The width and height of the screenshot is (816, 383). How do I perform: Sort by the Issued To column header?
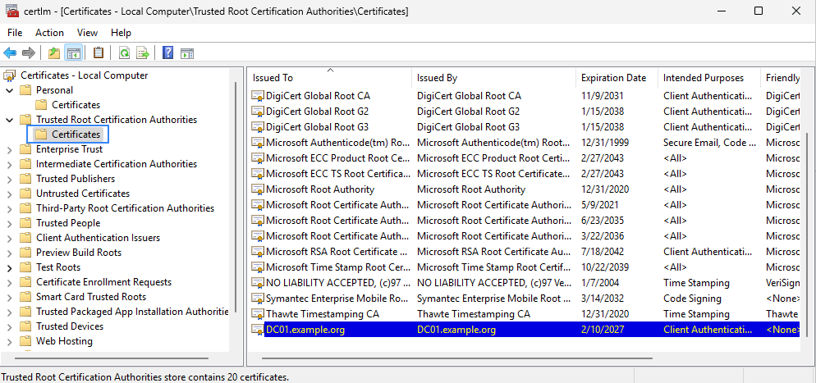click(x=330, y=78)
